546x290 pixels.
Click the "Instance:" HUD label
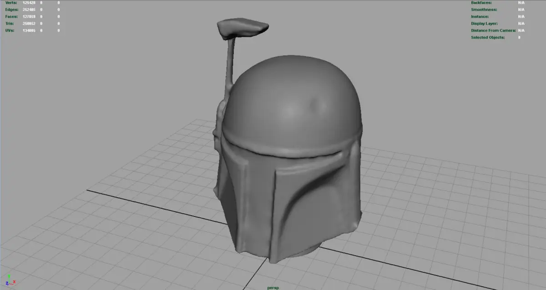point(480,16)
